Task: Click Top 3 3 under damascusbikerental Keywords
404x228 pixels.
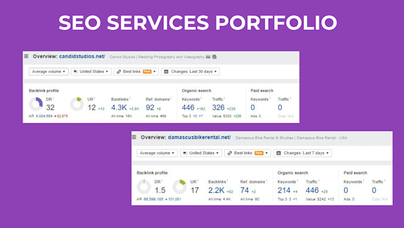Action: pos(285,199)
